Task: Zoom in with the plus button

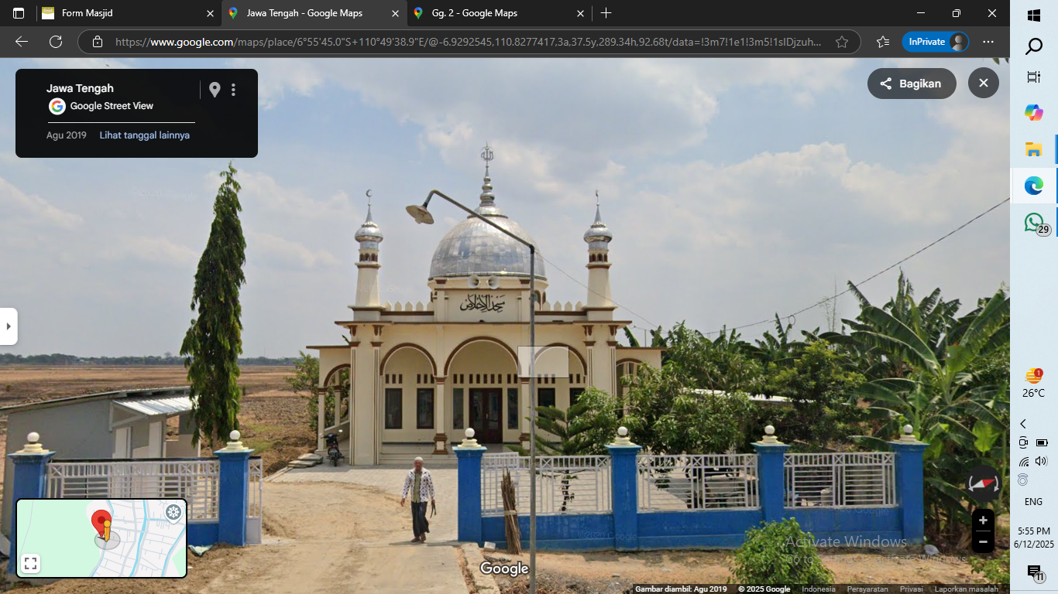Action: pos(983,521)
